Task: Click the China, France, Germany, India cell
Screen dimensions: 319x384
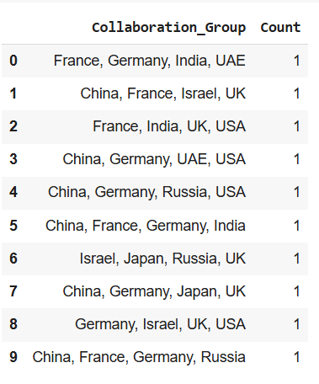Action: (146, 226)
